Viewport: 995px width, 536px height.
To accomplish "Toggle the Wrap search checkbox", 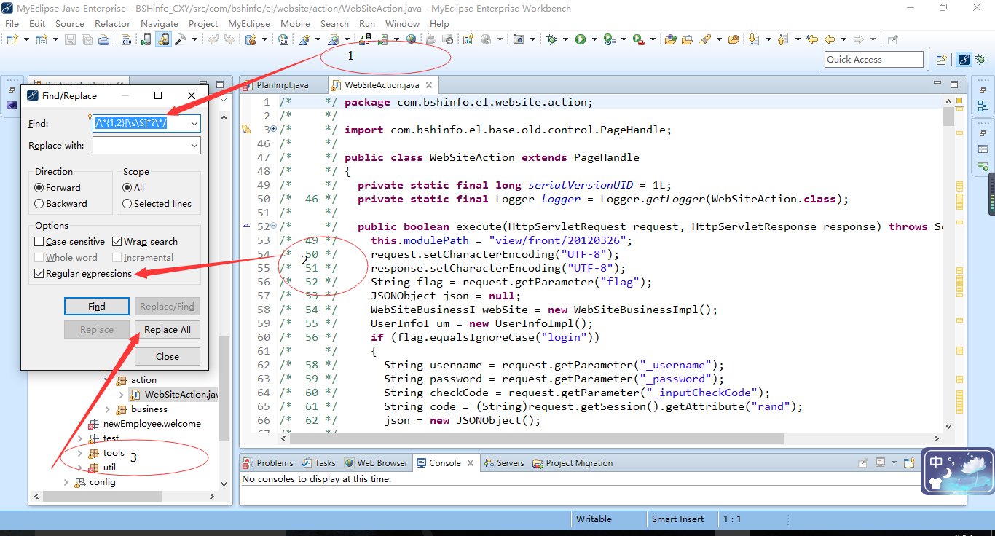I will [117, 241].
